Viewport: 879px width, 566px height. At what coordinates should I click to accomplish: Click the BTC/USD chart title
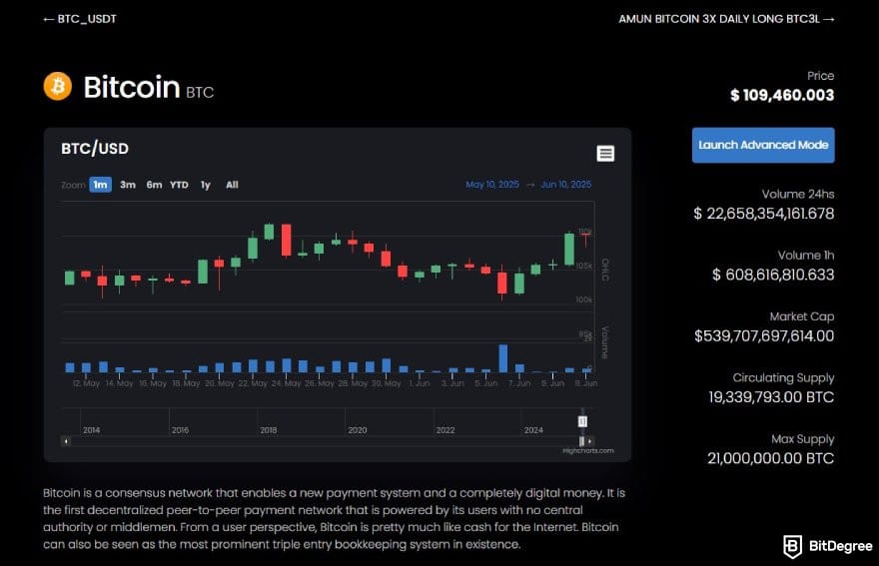95,149
